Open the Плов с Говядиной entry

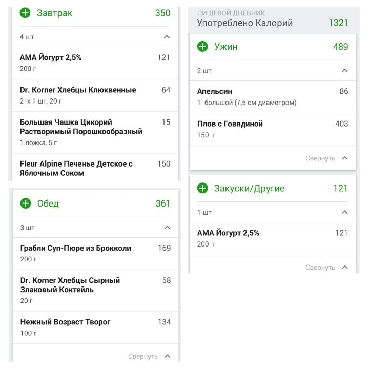click(x=273, y=130)
